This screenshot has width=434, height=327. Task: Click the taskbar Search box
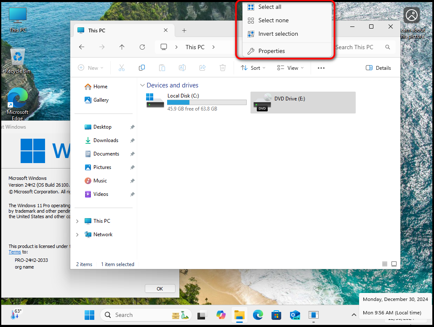[x=146, y=315]
